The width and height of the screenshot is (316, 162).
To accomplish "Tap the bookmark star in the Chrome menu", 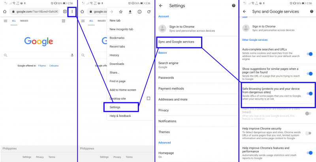I will 121,12.
